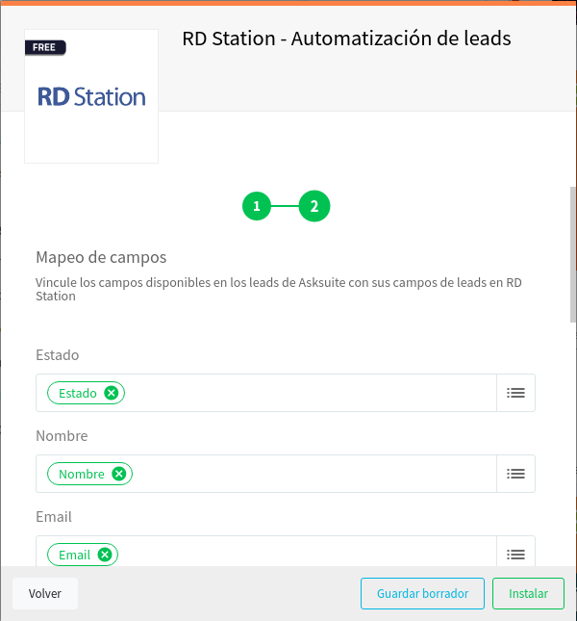This screenshot has height=621, width=577.
Task: Click the RD Station logo thumbnail
Action: point(91,96)
